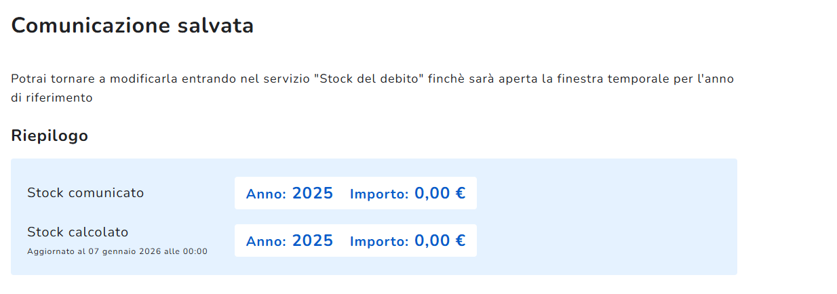Click the 0,00 € amount for Stock comunicato
837x294 pixels.
(x=440, y=194)
